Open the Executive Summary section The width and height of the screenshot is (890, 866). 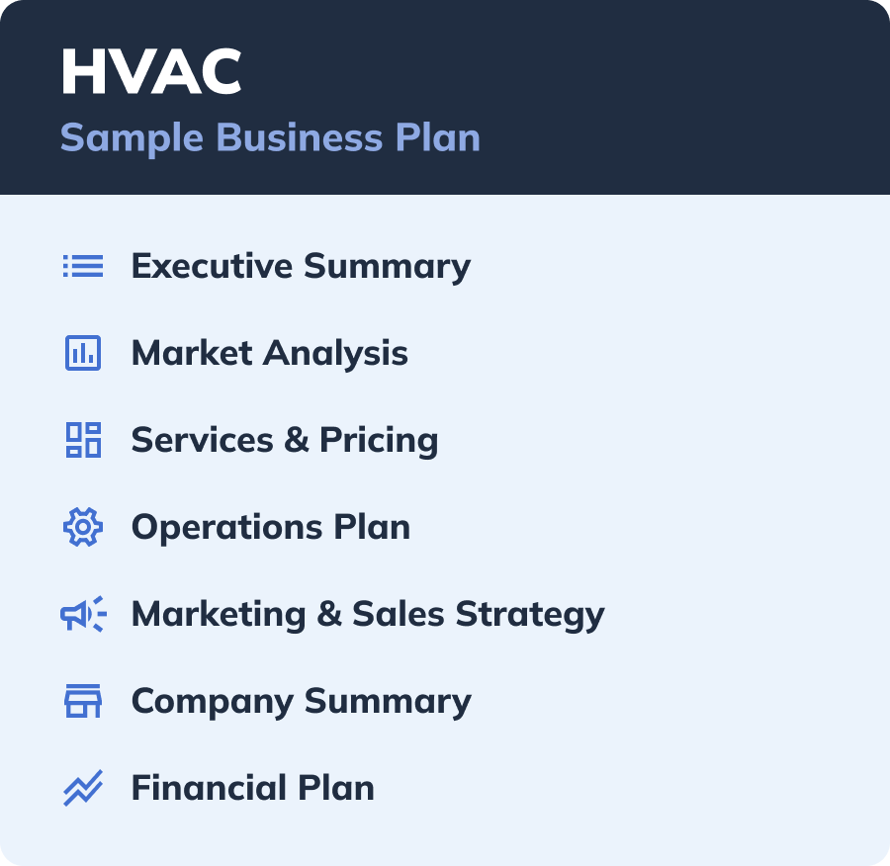(301, 266)
